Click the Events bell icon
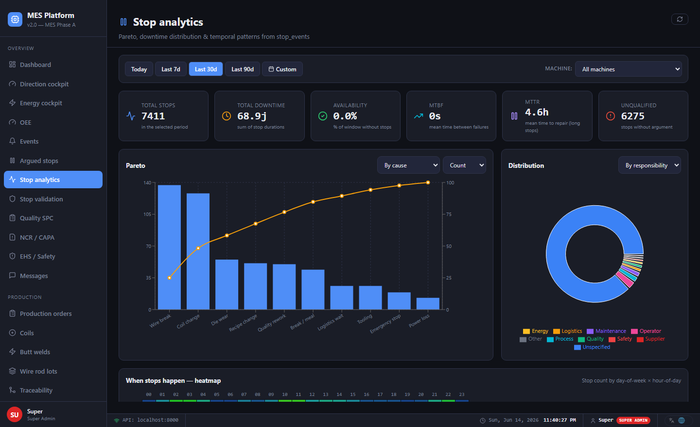The width and height of the screenshot is (700, 427). tap(13, 141)
